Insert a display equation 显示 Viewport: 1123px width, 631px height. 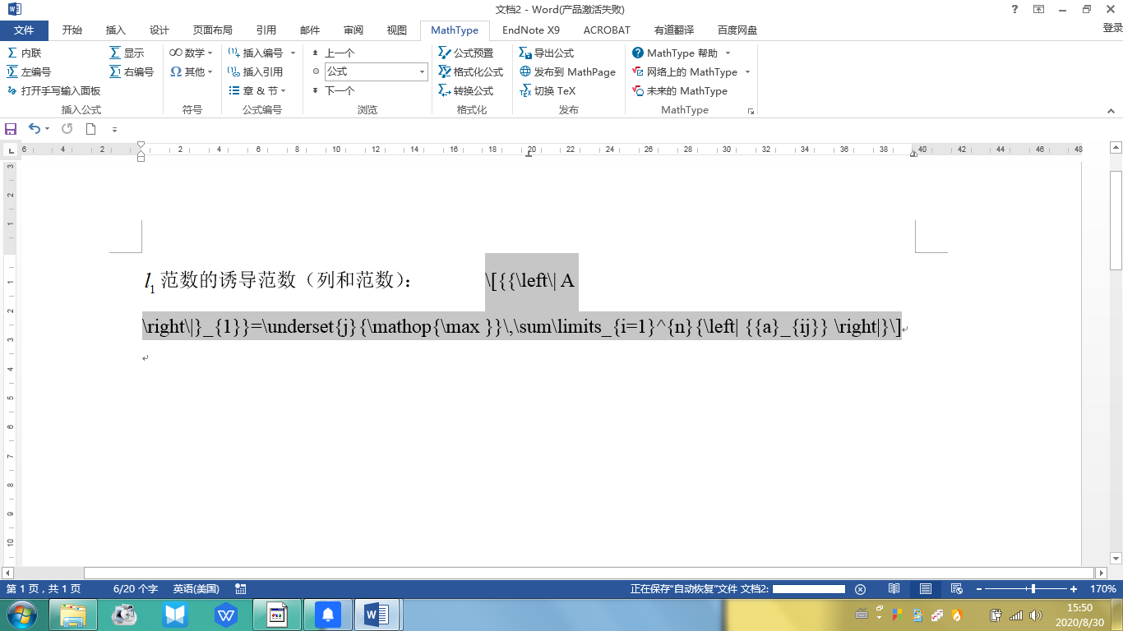(x=127, y=53)
